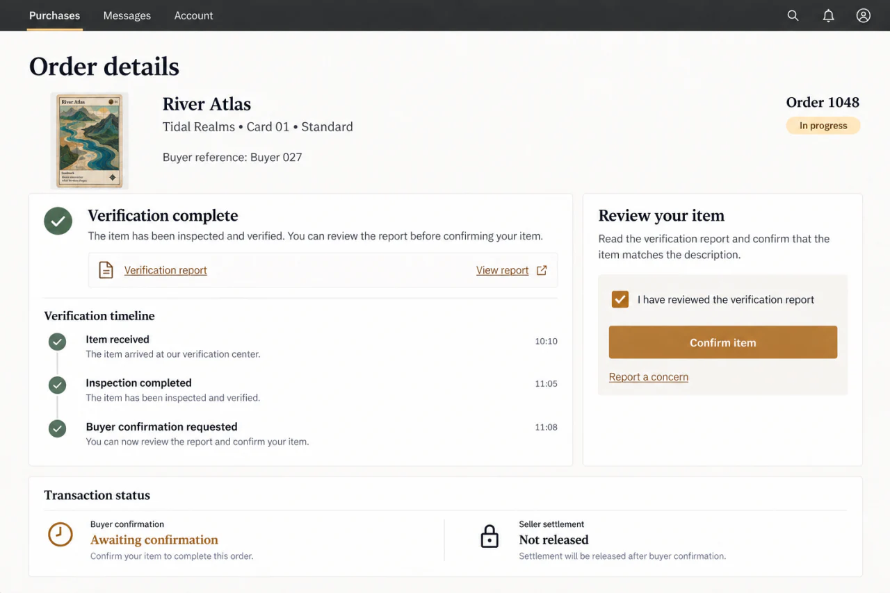This screenshot has width=890, height=593.
Task: Open the Account tab
Action: (x=193, y=15)
